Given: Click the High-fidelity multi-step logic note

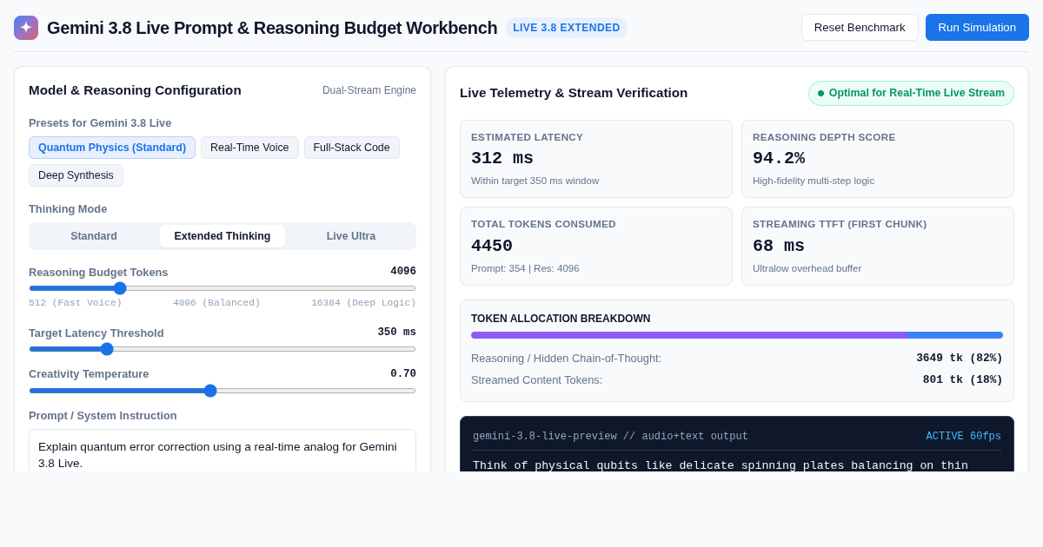Looking at the screenshot, I should pos(814,181).
